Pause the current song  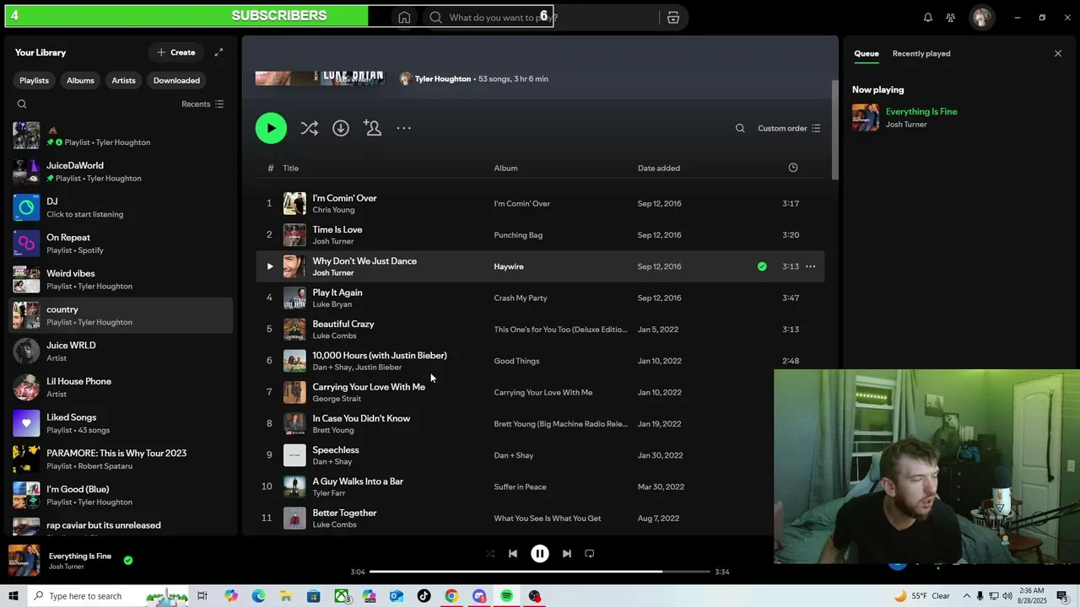540,554
